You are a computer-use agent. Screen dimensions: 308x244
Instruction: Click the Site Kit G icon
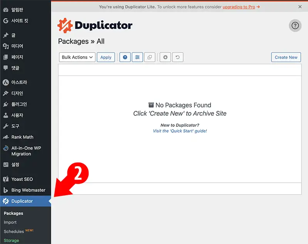[6, 21]
